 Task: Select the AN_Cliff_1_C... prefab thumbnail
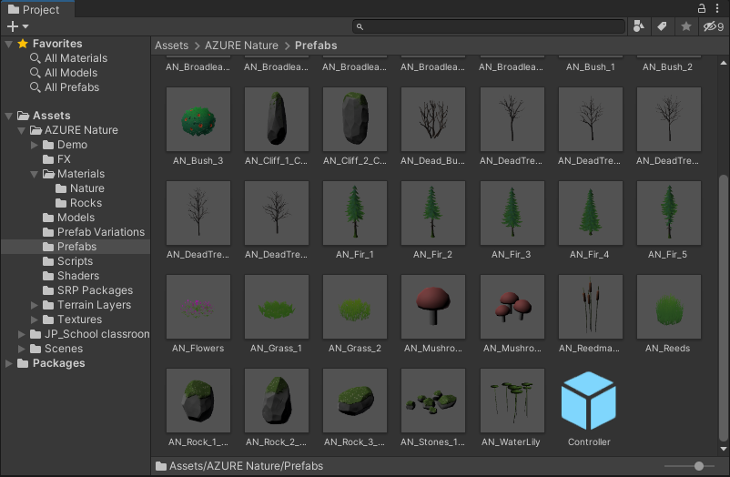tap(277, 119)
